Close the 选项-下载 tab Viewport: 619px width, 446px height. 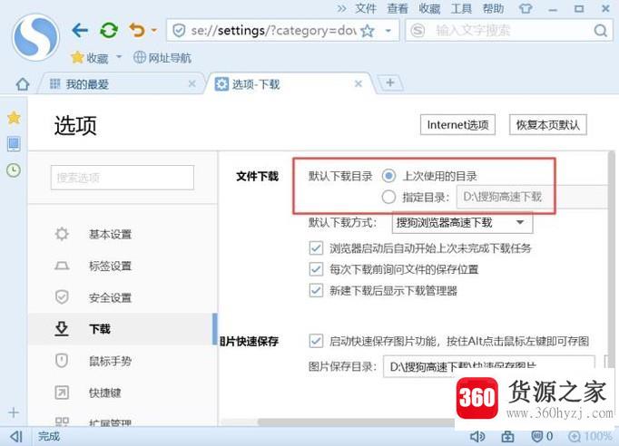358,83
